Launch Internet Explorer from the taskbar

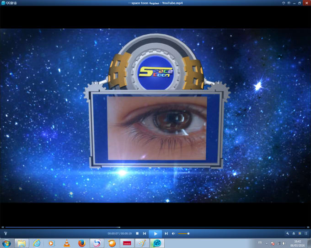coord(37,243)
